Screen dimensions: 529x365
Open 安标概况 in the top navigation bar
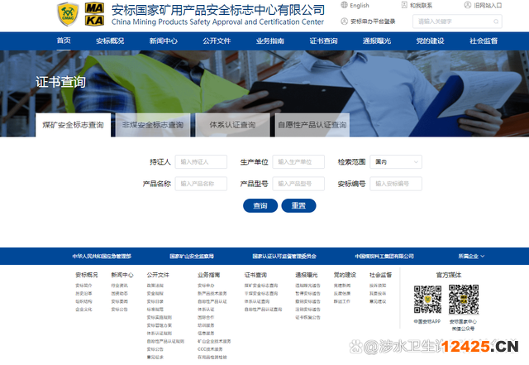[110, 41]
